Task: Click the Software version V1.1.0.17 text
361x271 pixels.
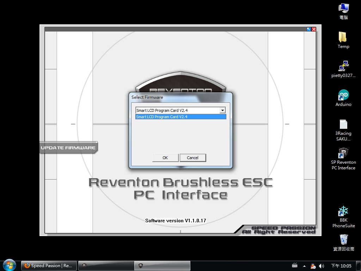Action: click(176, 221)
